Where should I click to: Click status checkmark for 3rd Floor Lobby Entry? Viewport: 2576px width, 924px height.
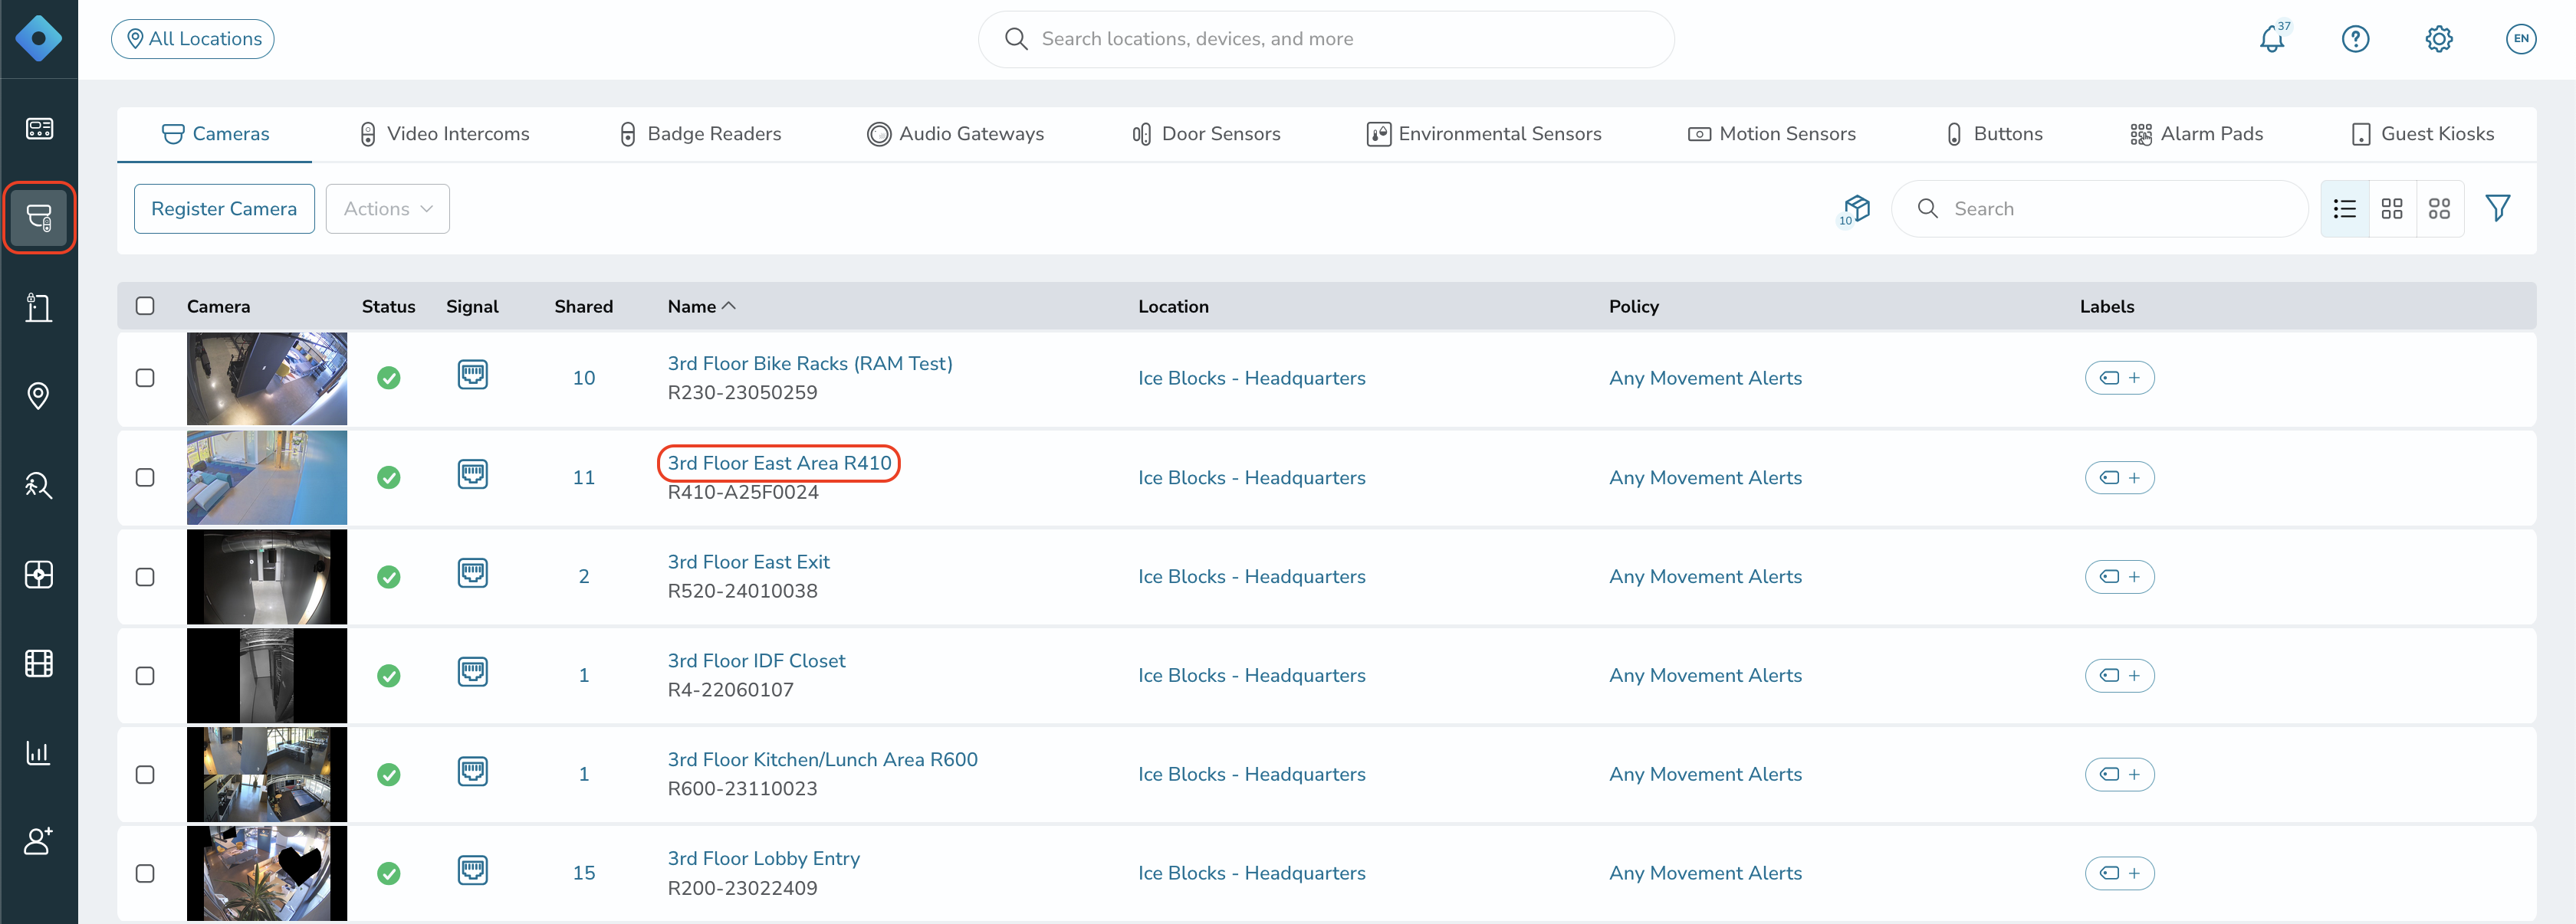[389, 874]
